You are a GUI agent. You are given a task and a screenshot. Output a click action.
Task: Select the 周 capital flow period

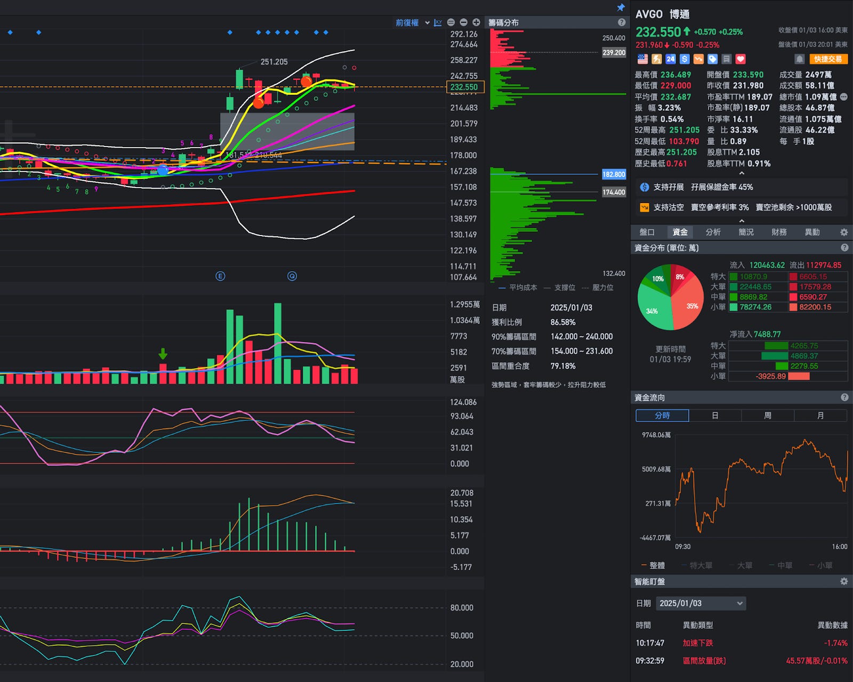767,416
